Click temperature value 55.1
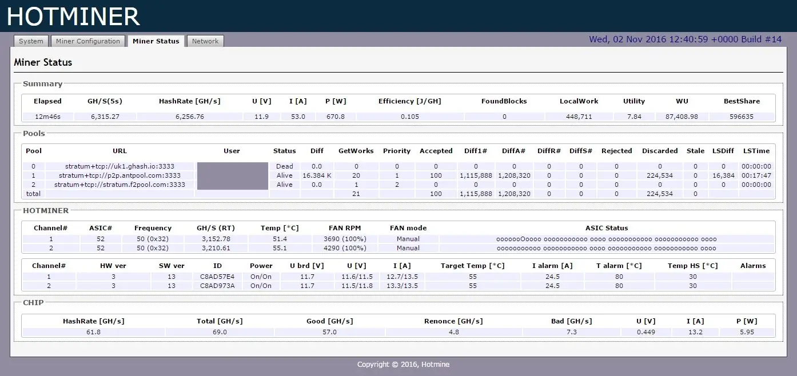The image size is (797, 376). pos(278,248)
